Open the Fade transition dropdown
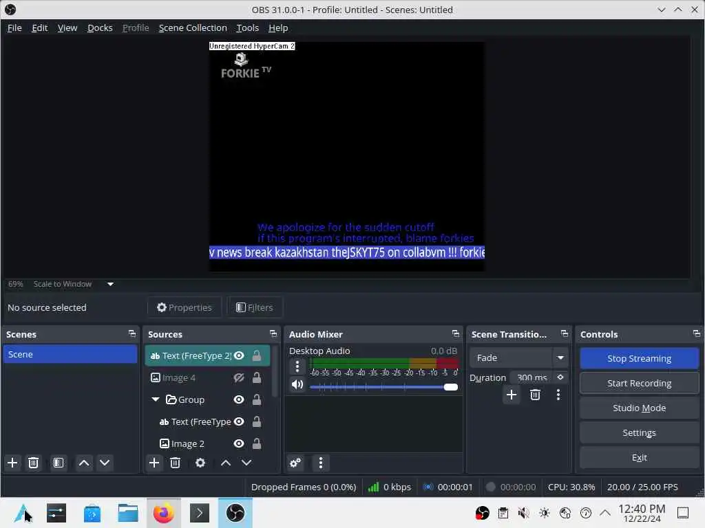The height and width of the screenshot is (528, 705). [x=560, y=357]
